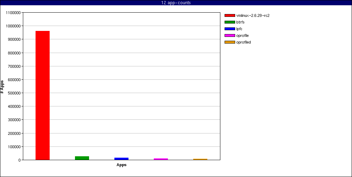Click the small orange oprofiled bar
Image resolution: width=352 pixels, height=177 pixels.
[200, 159]
